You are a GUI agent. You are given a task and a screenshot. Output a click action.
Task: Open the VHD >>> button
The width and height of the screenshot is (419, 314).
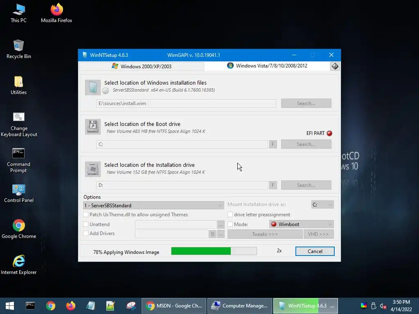[318, 234]
